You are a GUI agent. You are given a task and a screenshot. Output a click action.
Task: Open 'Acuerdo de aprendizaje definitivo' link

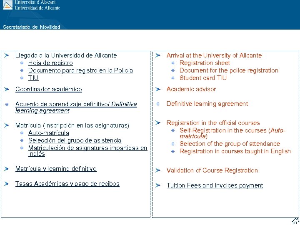click(x=76, y=107)
